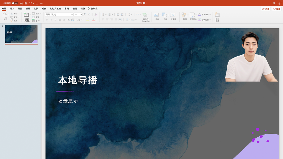The width and height of the screenshot is (283, 159).
Task: Click the font color red A swatch
Action: pos(93,20)
